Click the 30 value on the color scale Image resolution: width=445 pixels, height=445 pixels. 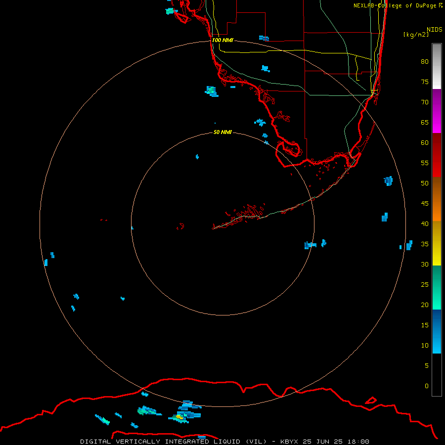pos(425,265)
